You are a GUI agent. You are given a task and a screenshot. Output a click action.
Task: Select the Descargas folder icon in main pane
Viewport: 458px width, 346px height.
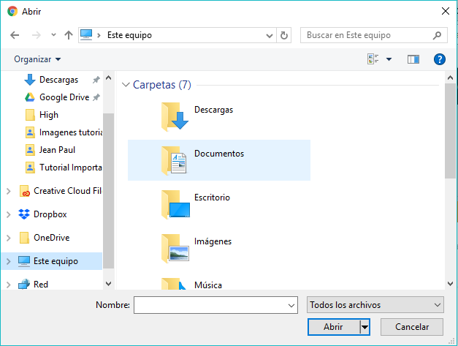(x=175, y=116)
